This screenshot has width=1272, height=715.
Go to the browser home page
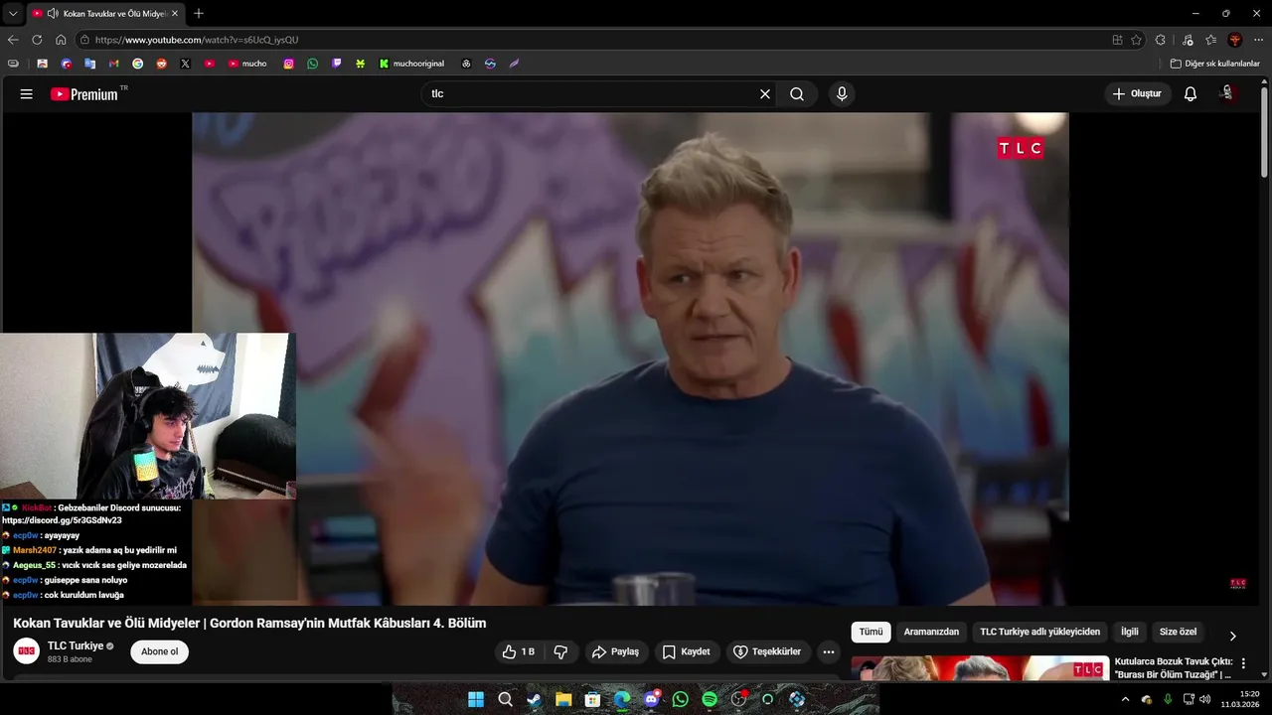pyautogui.click(x=61, y=40)
